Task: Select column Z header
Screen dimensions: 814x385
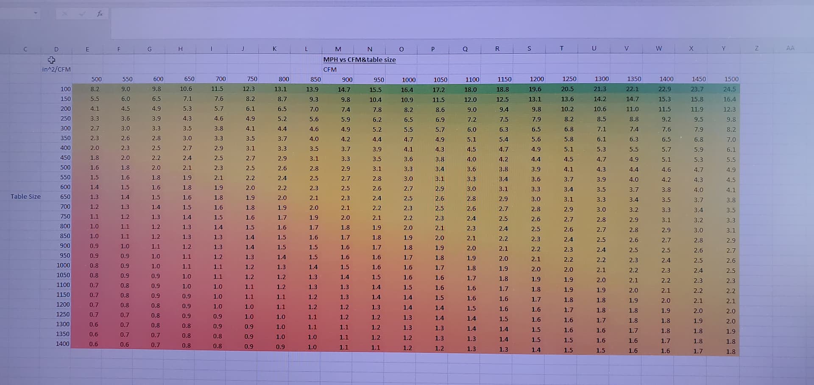Action: click(756, 48)
